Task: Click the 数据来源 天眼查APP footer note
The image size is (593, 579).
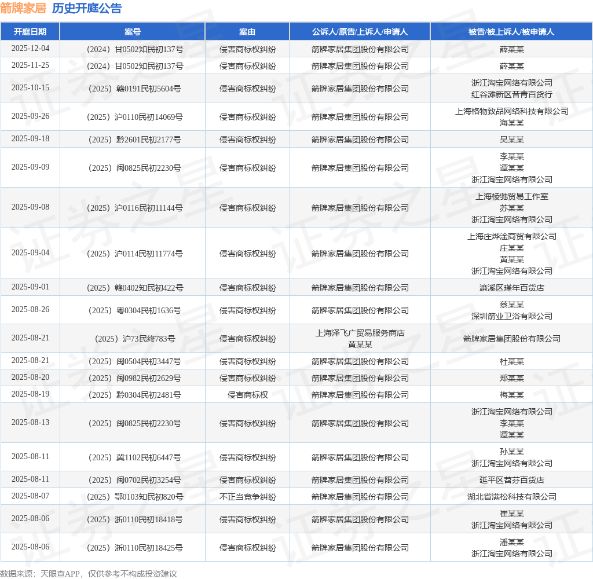Action: 89,574
